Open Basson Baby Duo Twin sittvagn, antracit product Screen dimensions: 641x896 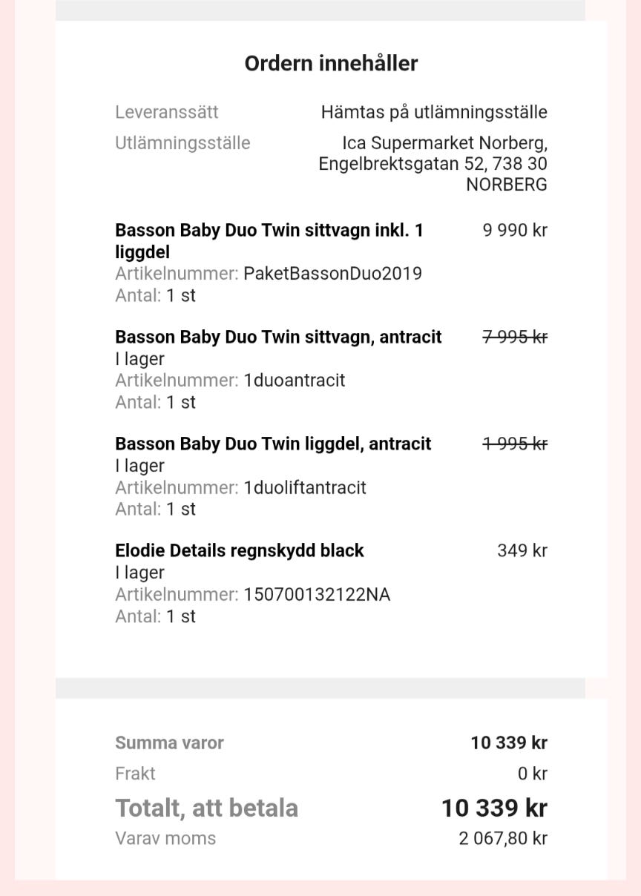tap(278, 337)
